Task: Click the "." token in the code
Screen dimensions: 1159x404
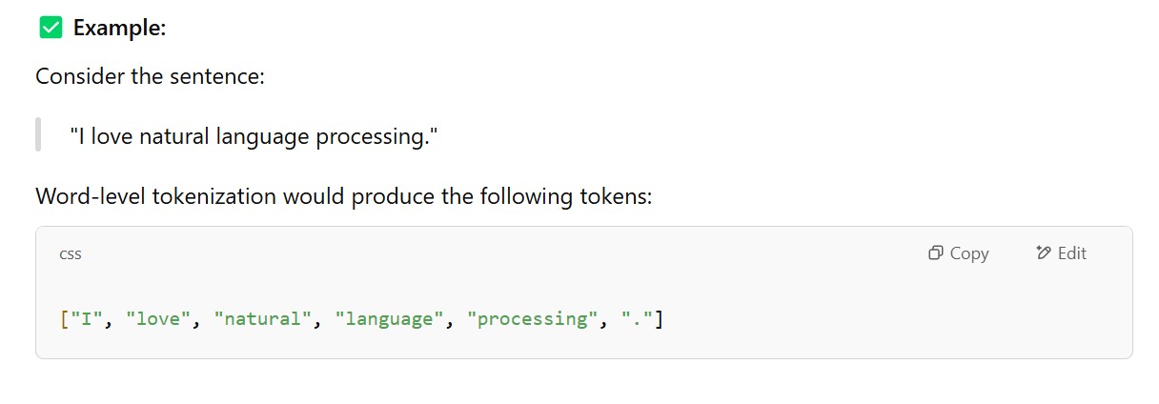Action: coord(636,318)
